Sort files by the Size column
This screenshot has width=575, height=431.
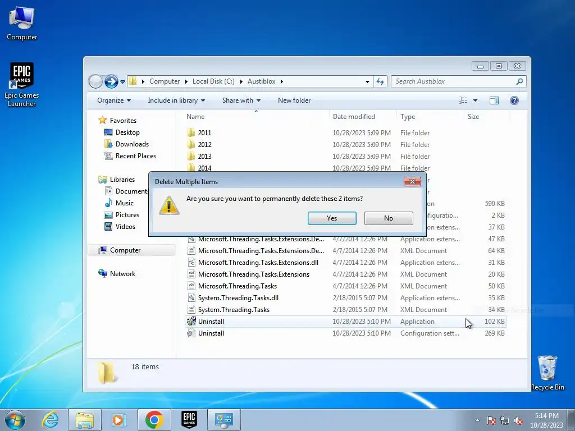tap(486, 117)
